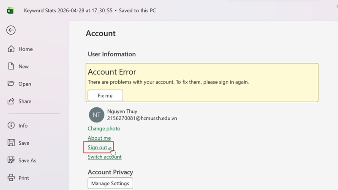Open the Print section

(x=24, y=178)
